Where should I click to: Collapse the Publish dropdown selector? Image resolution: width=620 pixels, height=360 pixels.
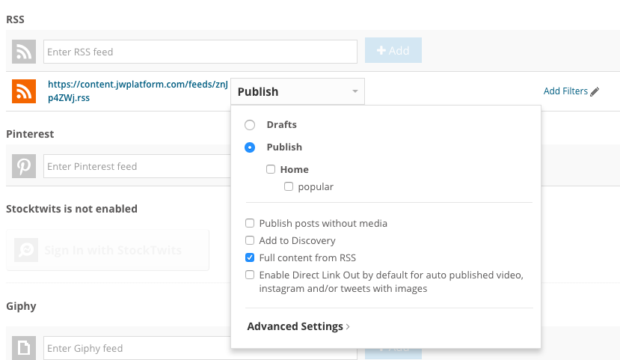pos(298,92)
